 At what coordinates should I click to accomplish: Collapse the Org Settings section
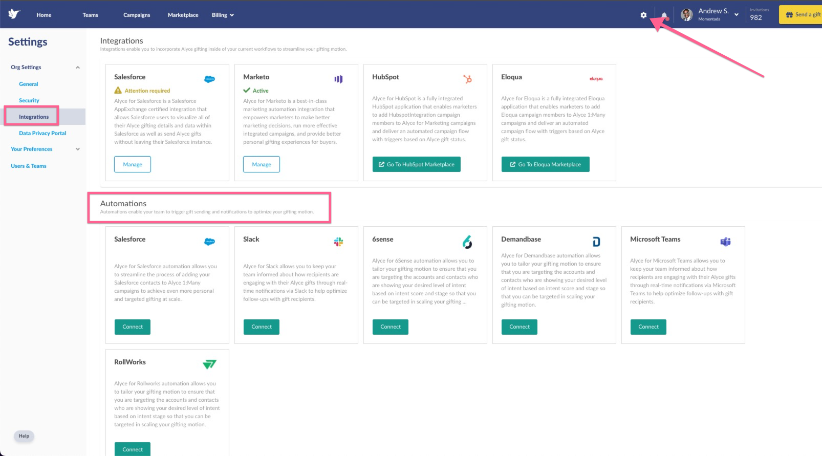78,67
